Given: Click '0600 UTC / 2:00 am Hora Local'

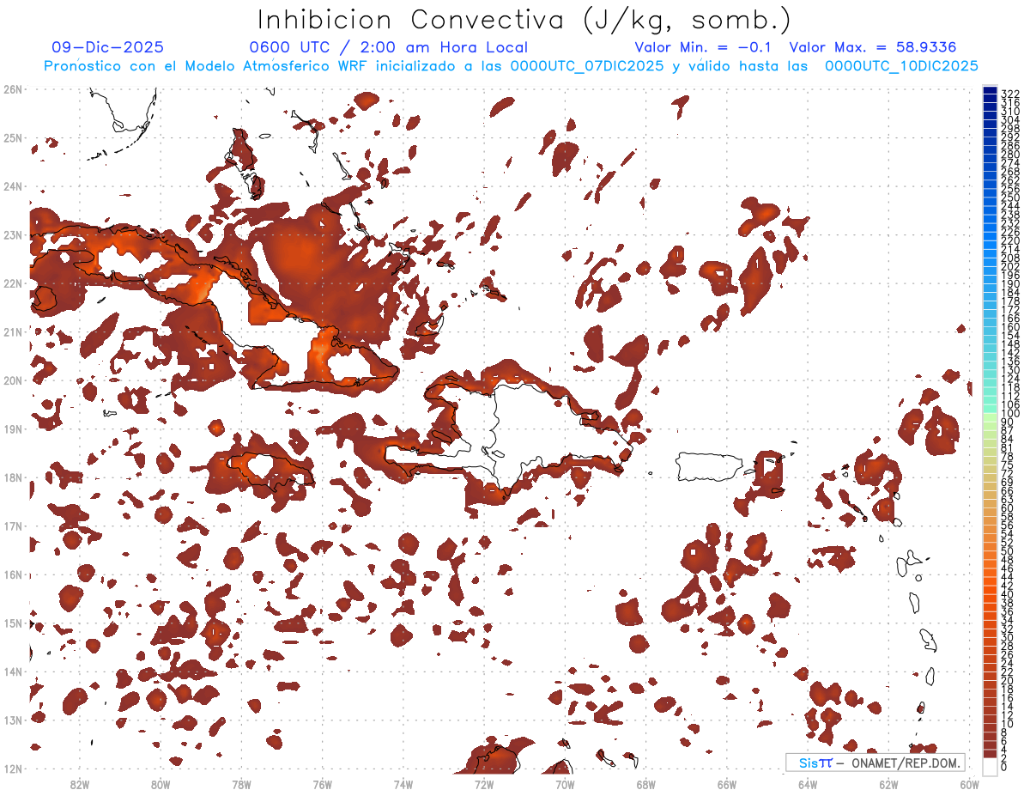Looking at the screenshot, I should 388,48.
